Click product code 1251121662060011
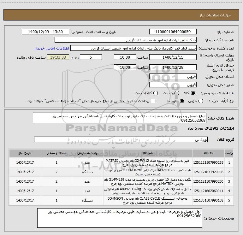 (x=208, y=191)
